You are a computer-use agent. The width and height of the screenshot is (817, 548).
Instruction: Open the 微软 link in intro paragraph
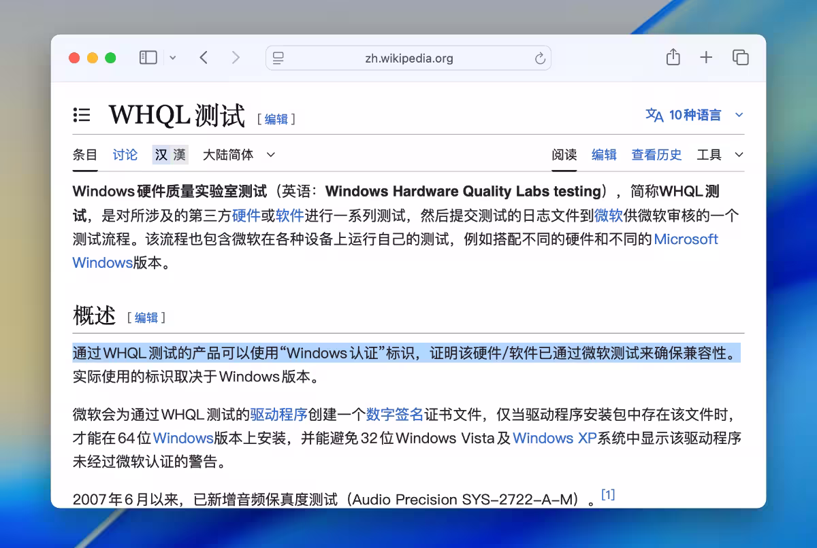pos(609,216)
